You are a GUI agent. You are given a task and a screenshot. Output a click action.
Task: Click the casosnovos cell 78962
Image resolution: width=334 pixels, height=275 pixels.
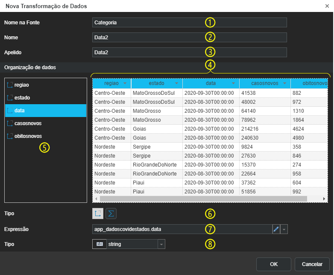pos(265,120)
